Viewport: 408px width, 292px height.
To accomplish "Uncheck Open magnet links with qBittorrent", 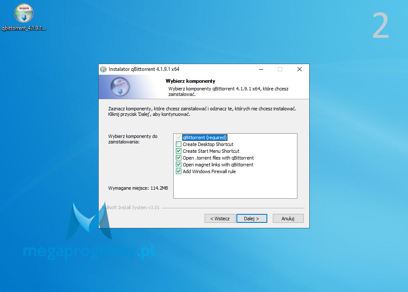I will (x=178, y=165).
